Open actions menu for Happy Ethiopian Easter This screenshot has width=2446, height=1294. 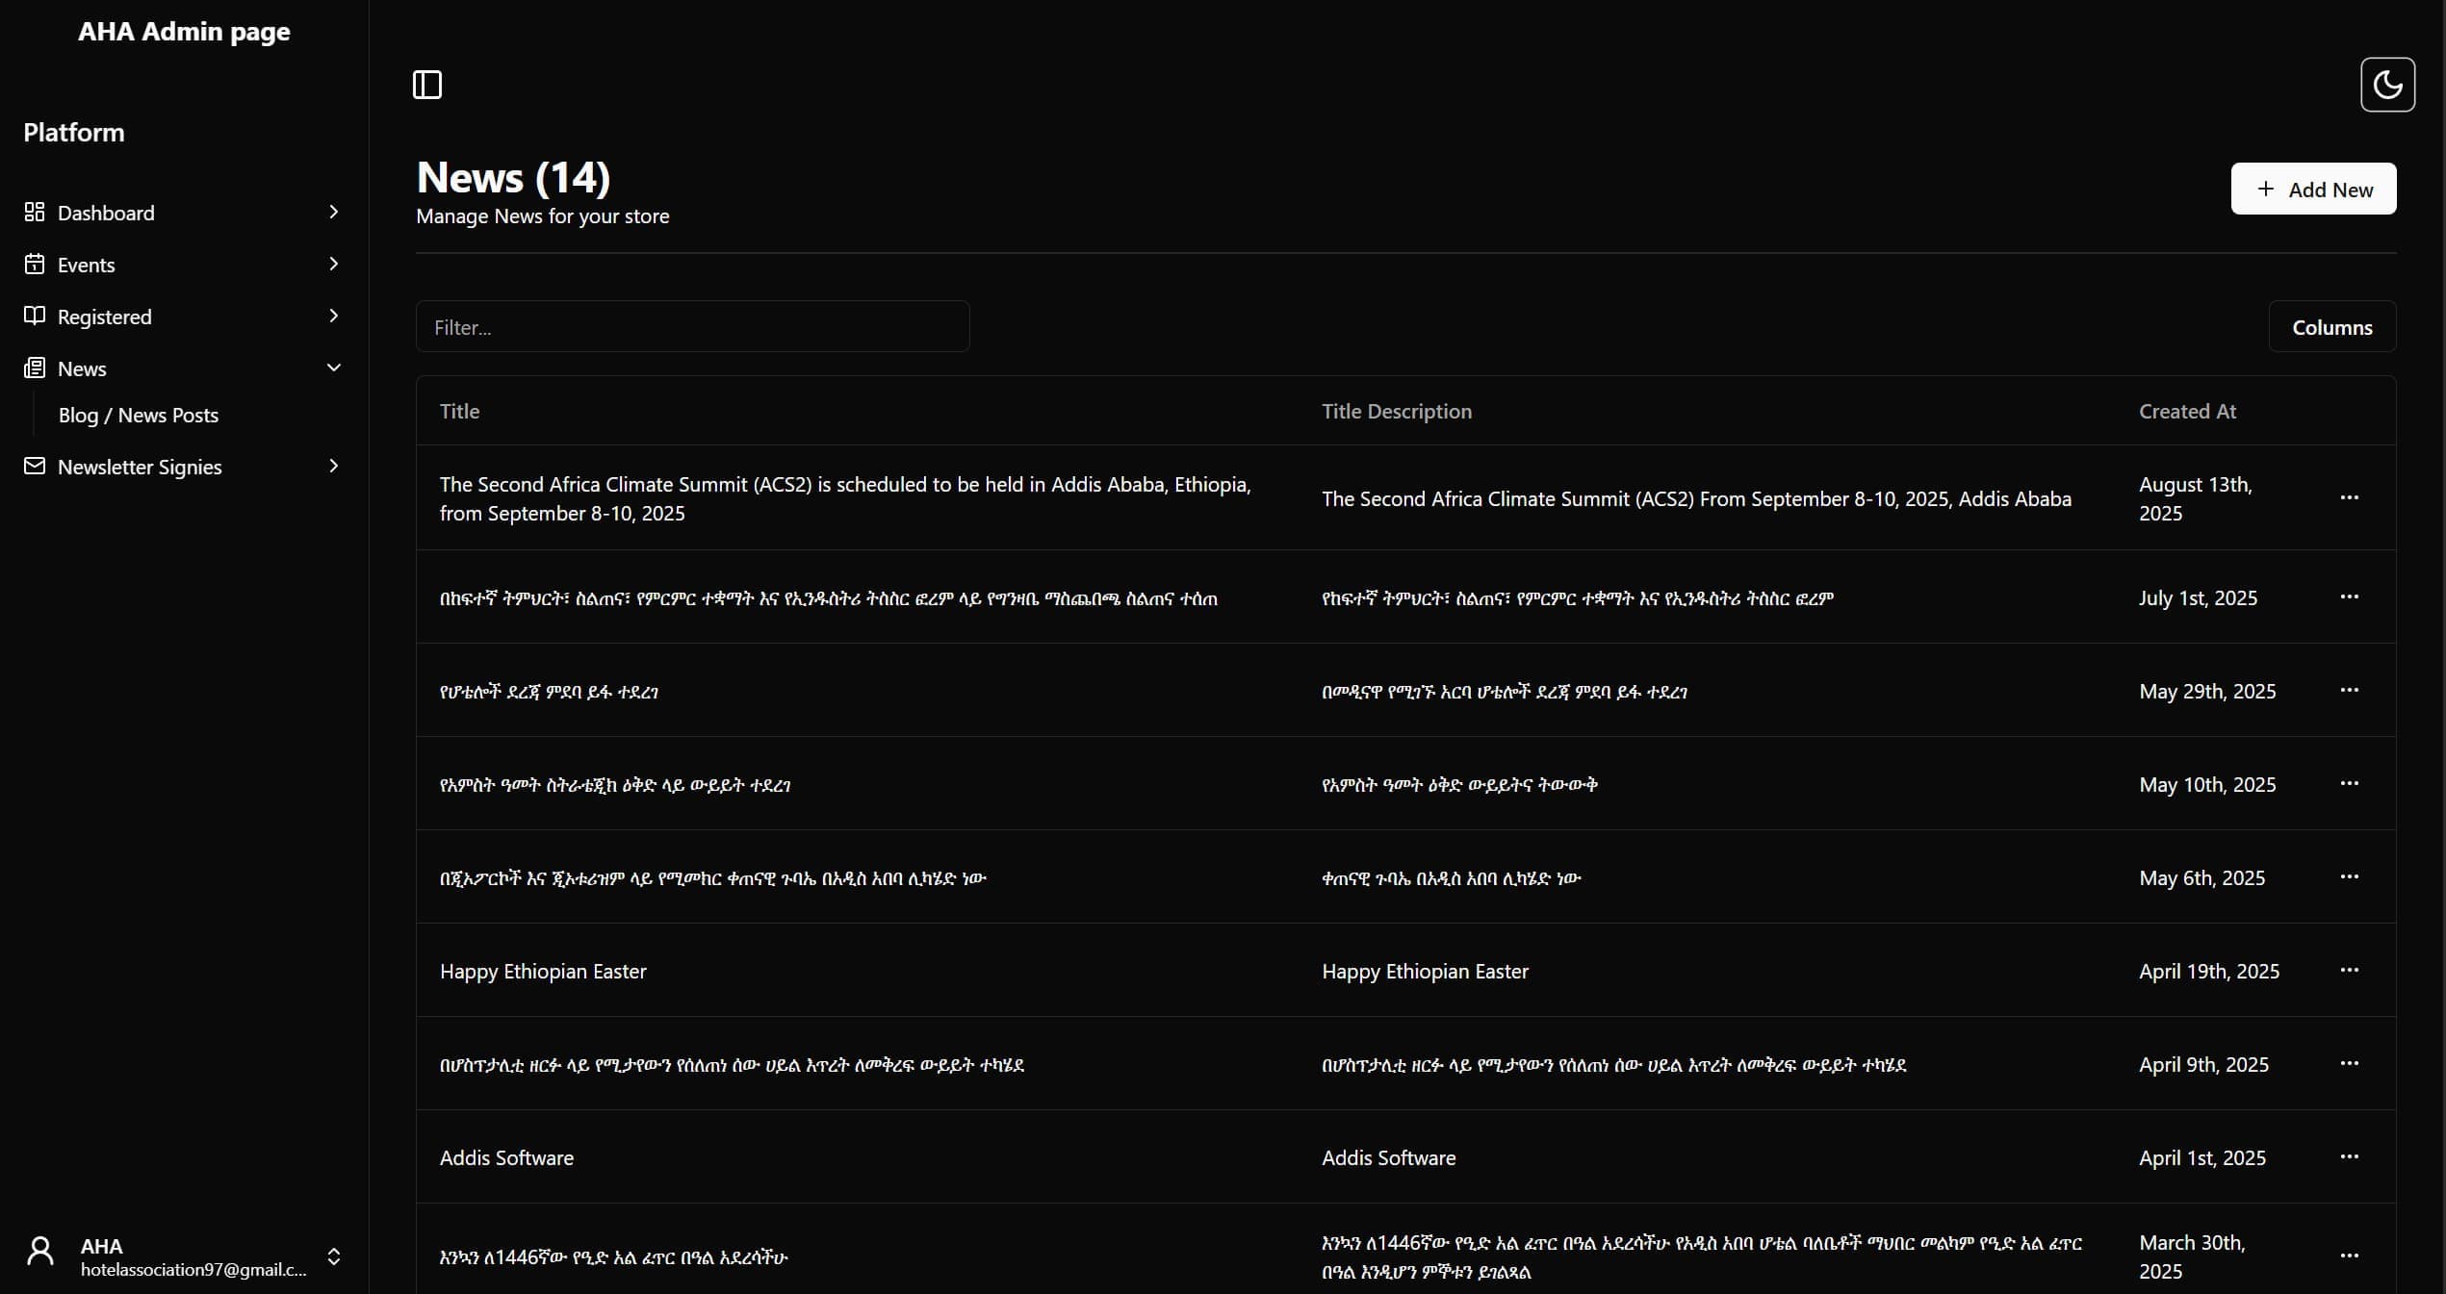coord(2349,970)
